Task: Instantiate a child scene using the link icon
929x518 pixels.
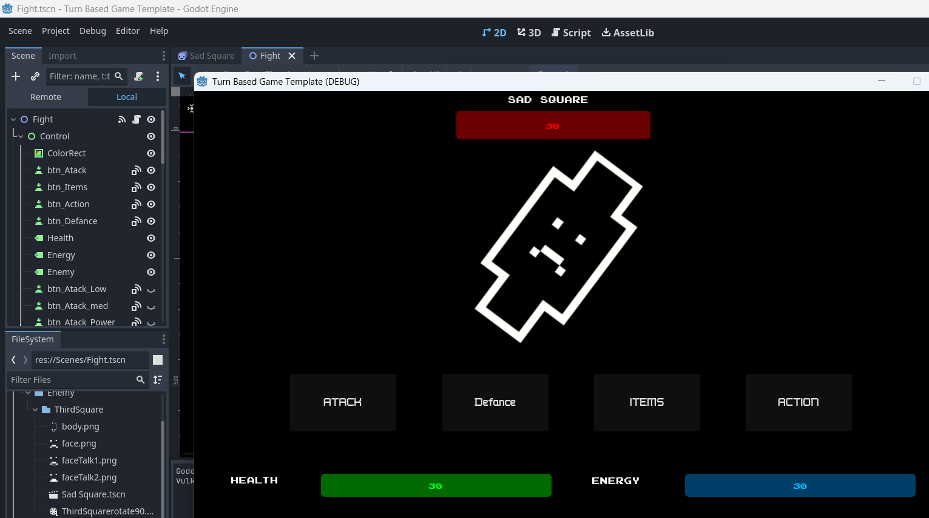Action: click(35, 76)
